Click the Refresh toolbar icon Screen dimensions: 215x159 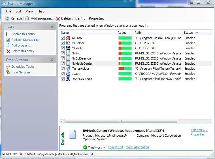click(7, 18)
